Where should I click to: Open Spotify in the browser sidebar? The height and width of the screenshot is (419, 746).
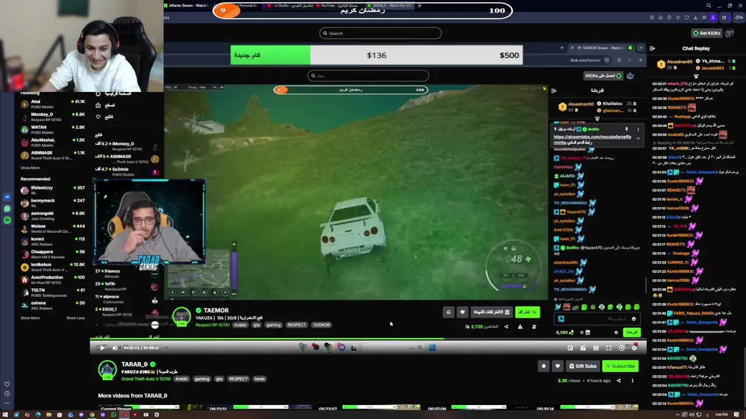(x=7, y=220)
